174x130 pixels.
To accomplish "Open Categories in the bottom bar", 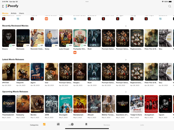I will (34, 125).
